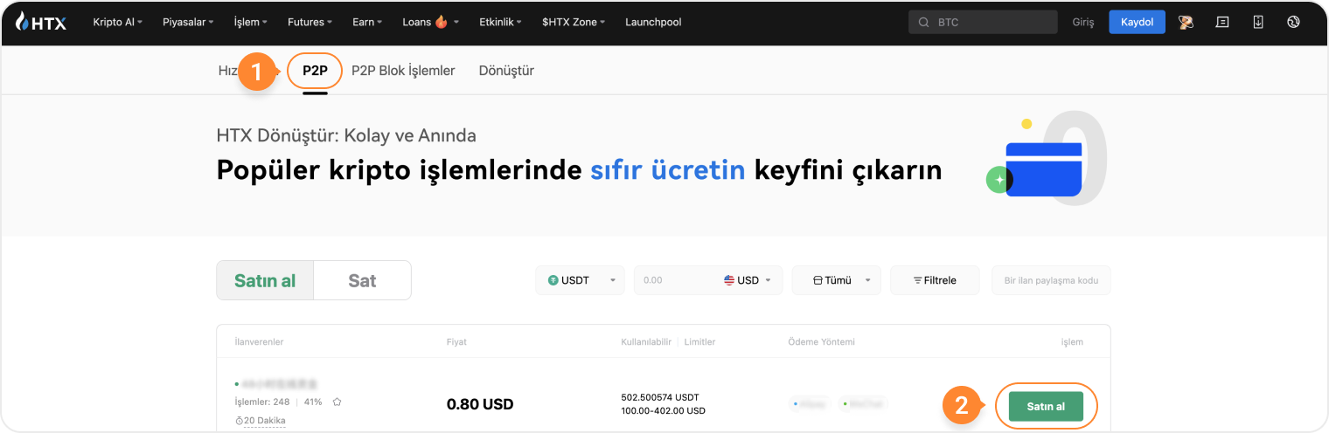
Task: Click the Fiyat column header
Action: (x=456, y=341)
